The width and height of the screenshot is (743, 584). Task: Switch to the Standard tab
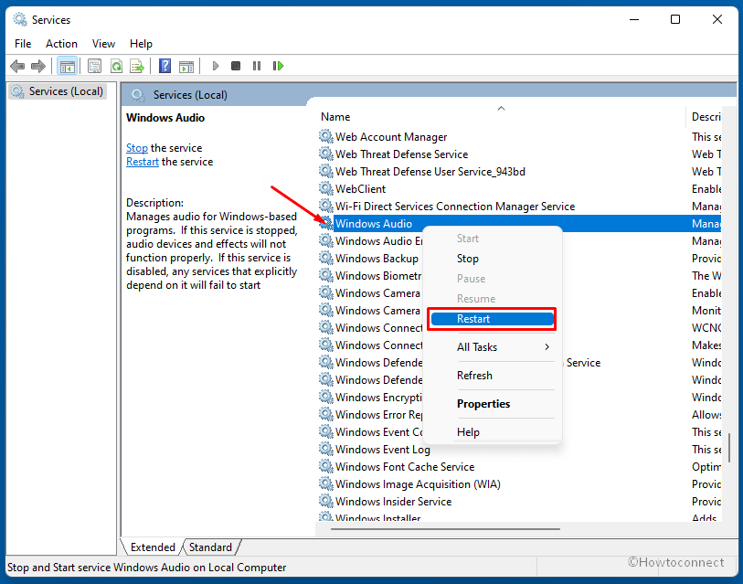point(210,547)
